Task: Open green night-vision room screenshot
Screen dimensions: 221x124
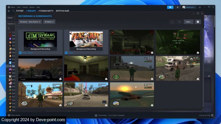Action: coord(178,42)
